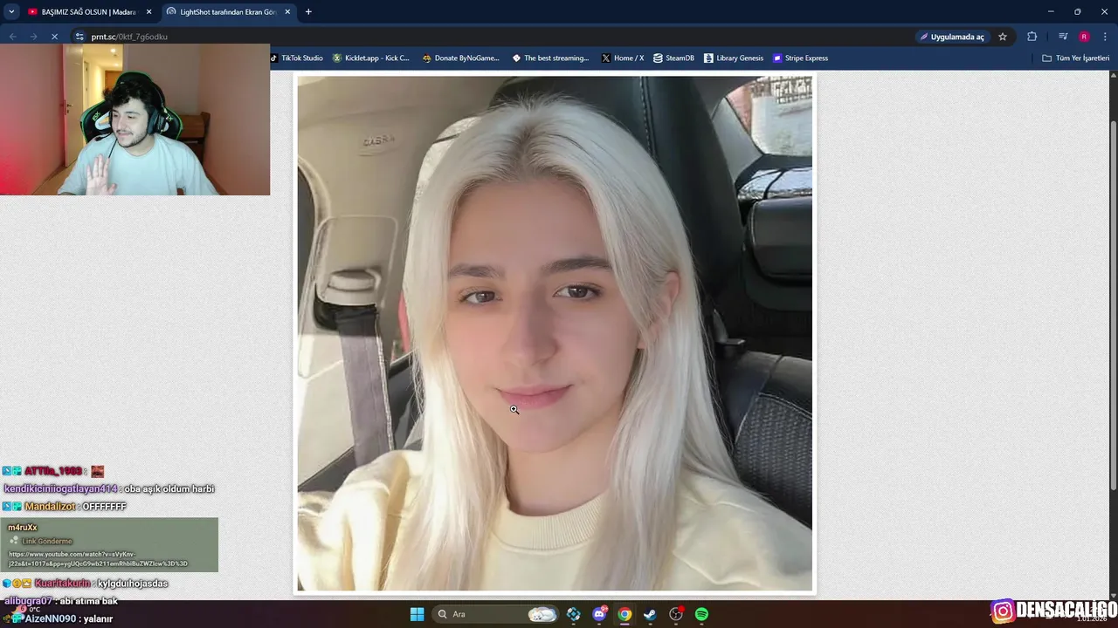This screenshot has width=1118, height=628.
Task: Click the chat username Kuaritakurin
Action: 63,584
